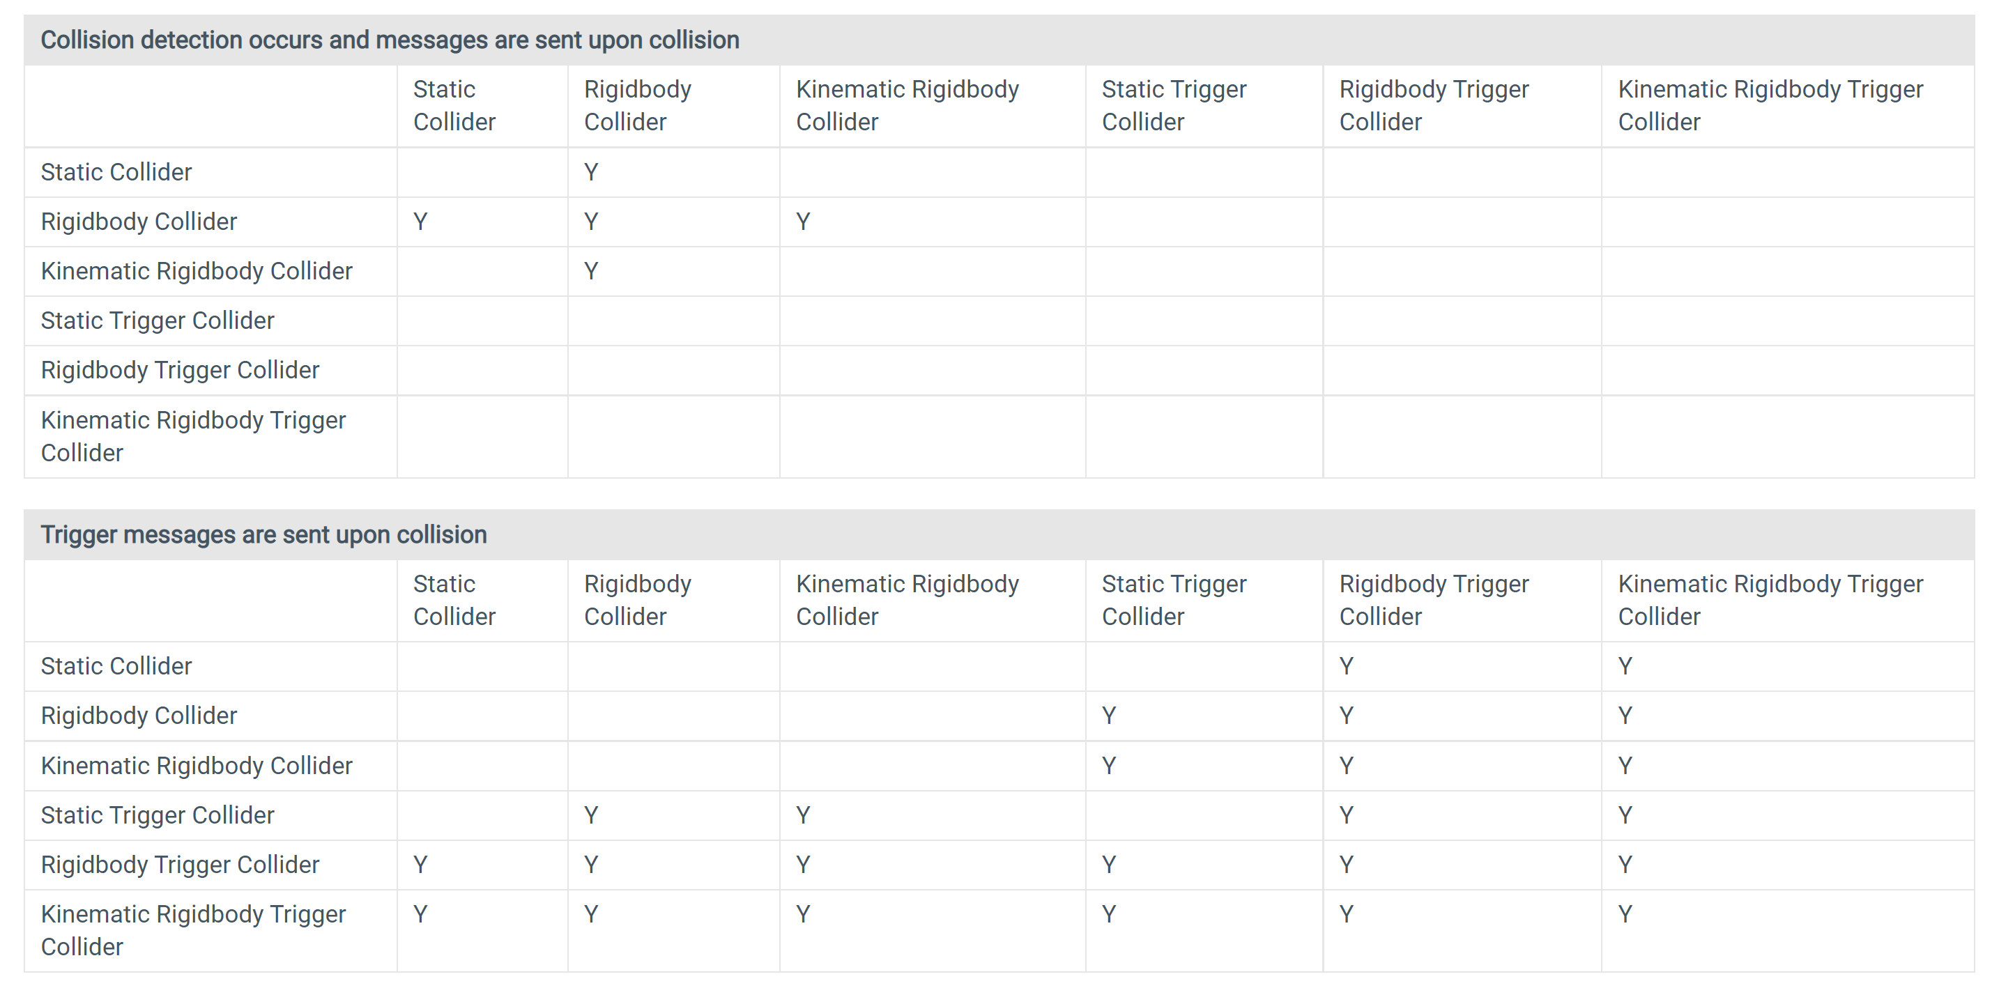Click the 'Collision detection occurs and messages' table title
The image size is (1999, 988).
click(390, 40)
